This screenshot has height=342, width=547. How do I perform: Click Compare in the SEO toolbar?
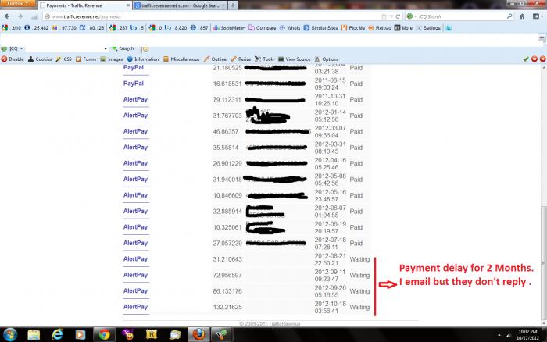tap(263, 28)
